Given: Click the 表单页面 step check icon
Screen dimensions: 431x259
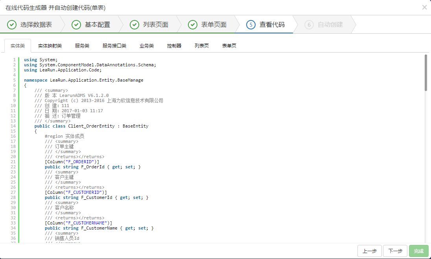Looking at the screenshot, I should coord(193,25).
